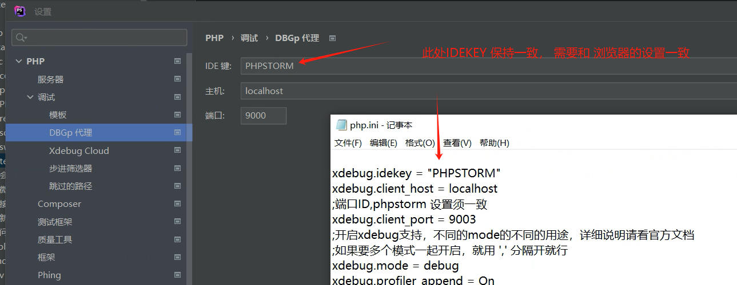Image resolution: width=737 pixels, height=285 pixels.
Task: Click the 设置 window title text
Action: pos(43,11)
